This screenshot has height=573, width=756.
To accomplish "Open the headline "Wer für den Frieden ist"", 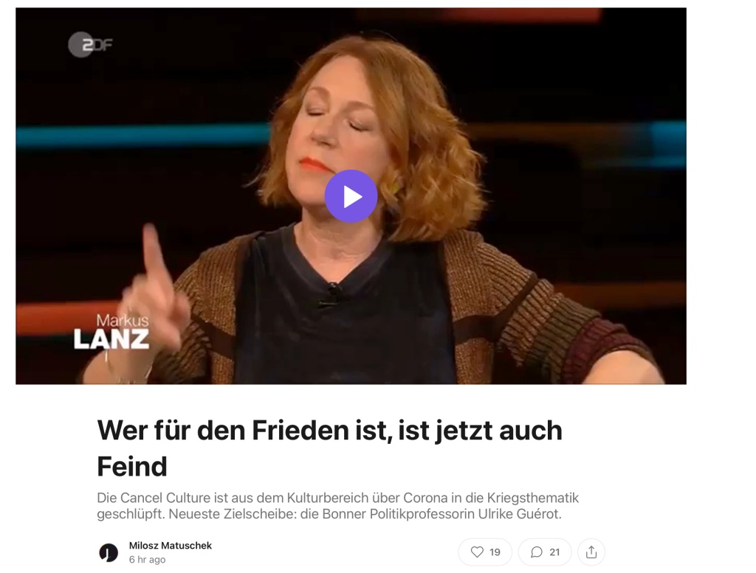I will click(329, 448).
